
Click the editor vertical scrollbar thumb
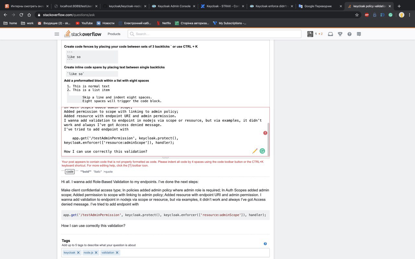coord(268,139)
